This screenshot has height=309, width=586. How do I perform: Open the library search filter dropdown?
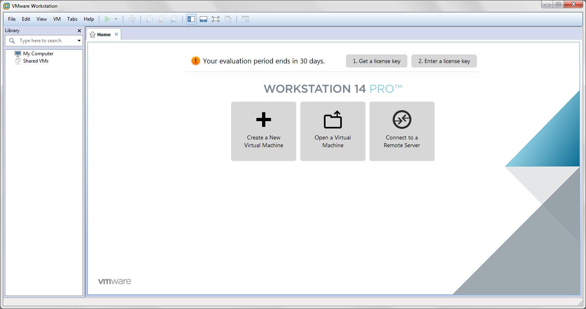[80, 40]
